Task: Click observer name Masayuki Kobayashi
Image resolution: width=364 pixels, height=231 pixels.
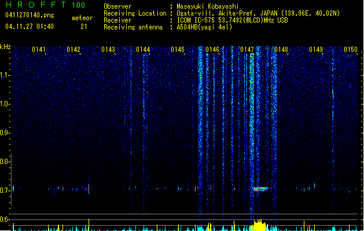Action: (208, 6)
